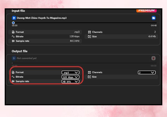Open the output Channels dropdown
Screen dimensions: 167x117
click(x=147, y=72)
